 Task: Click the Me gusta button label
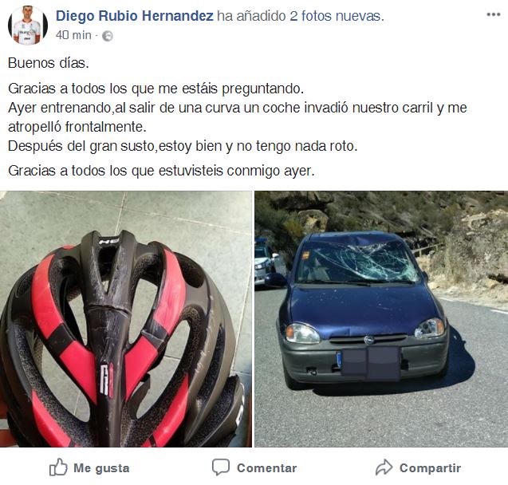[x=101, y=467]
